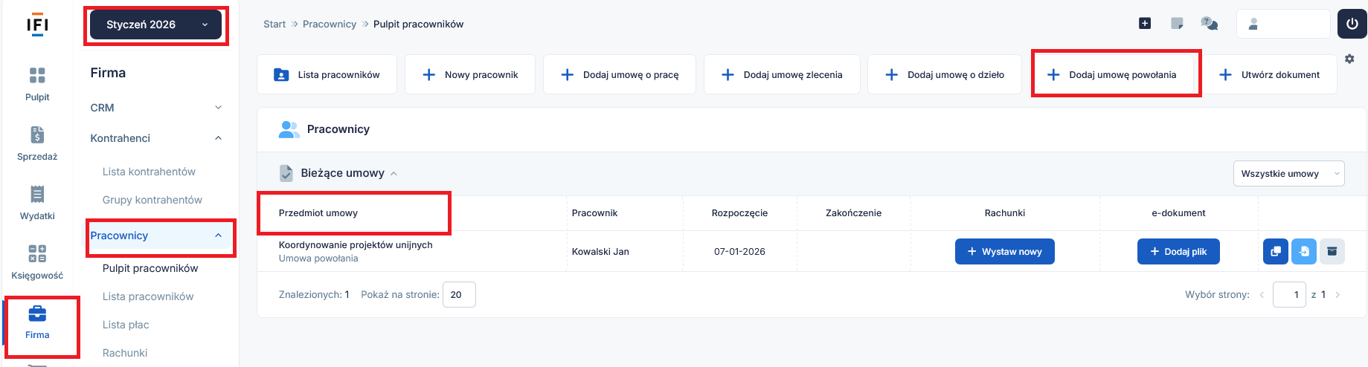Open Lista kontrahentów menu item
The width and height of the screenshot is (1368, 367).
[149, 172]
